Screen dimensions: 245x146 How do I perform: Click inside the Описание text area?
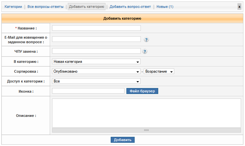point(146,113)
